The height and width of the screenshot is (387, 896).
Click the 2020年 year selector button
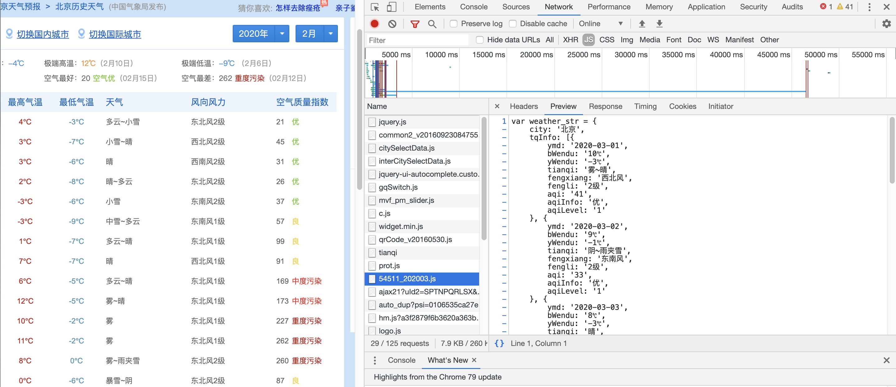(254, 33)
